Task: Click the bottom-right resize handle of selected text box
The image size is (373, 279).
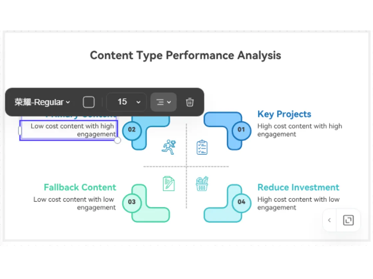Action: click(118, 140)
